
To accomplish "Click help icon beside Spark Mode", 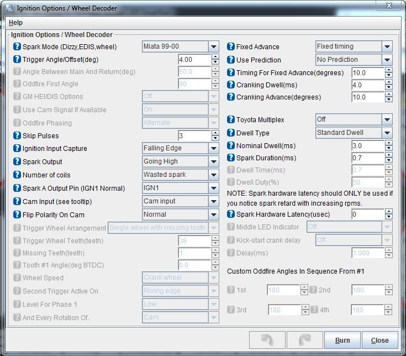I will [x=17, y=47].
